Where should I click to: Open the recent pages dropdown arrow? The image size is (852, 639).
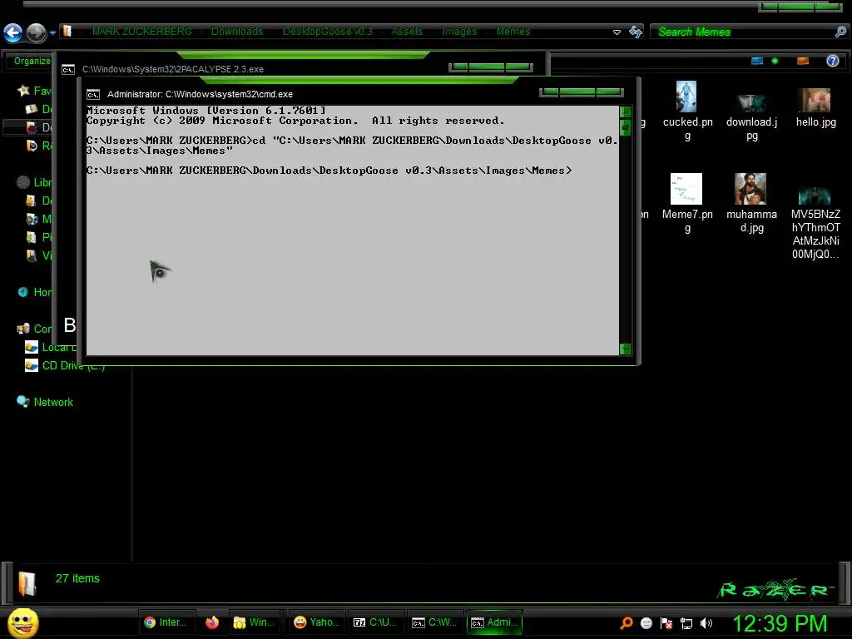tap(52, 33)
